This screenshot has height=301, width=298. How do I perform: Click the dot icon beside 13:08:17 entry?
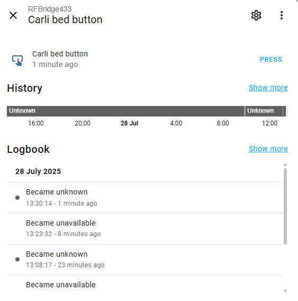click(x=17, y=259)
